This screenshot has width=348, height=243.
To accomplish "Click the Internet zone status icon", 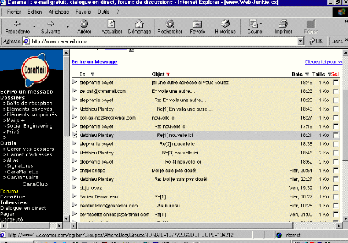I will click(279, 235).
